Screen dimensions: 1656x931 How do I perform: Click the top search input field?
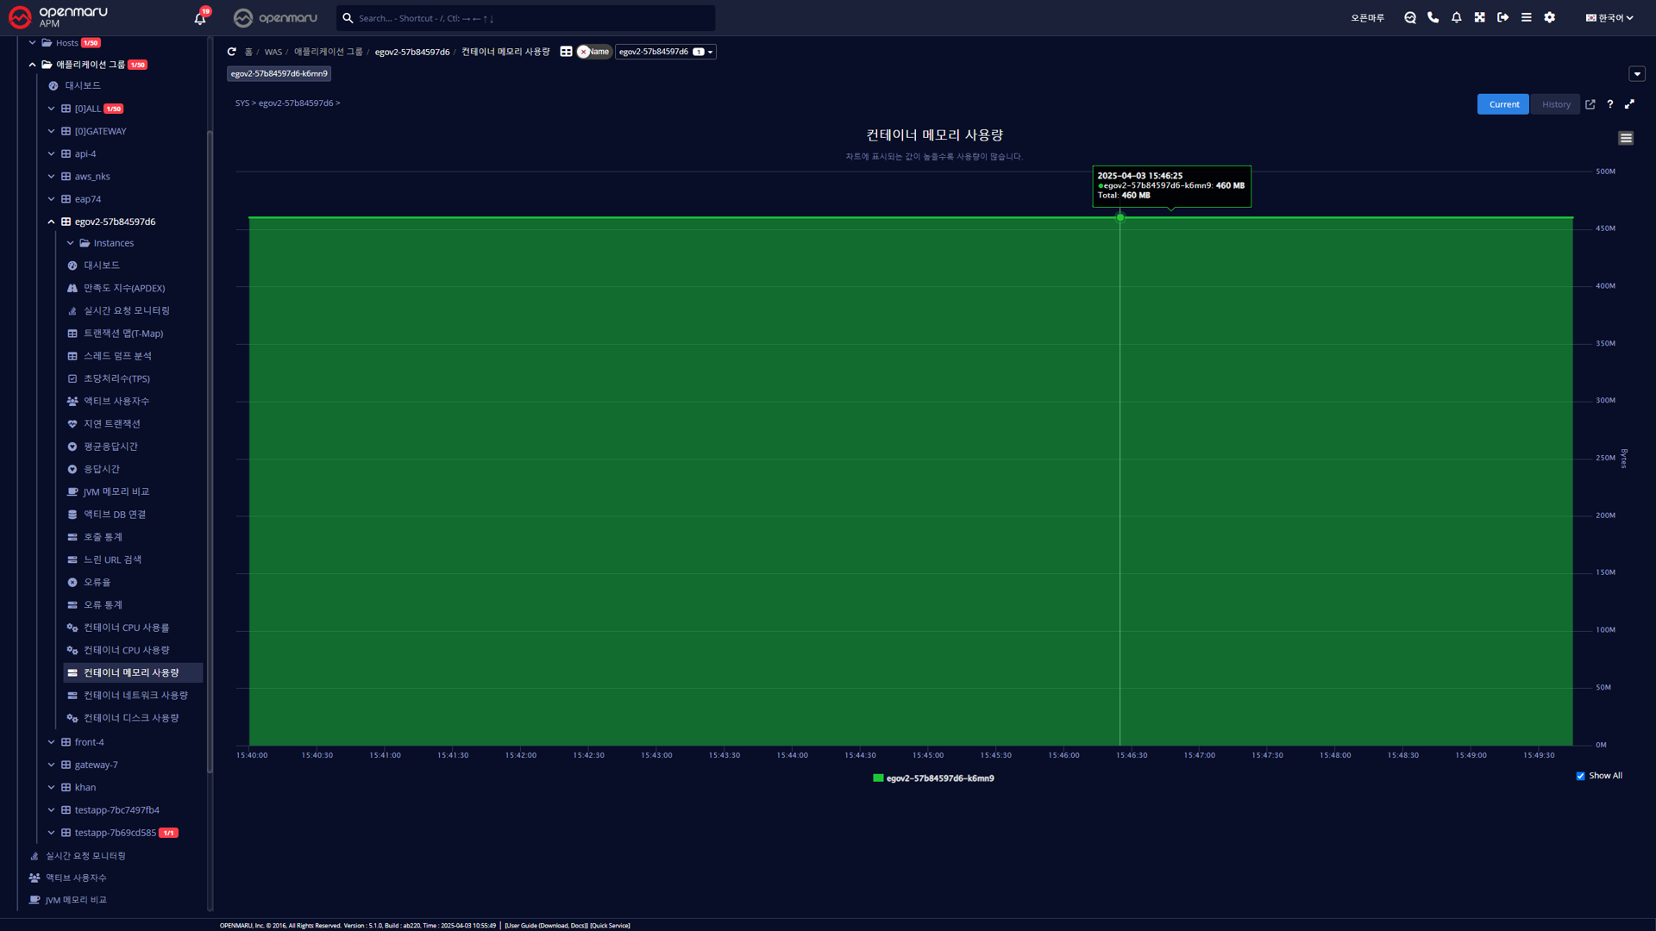click(x=526, y=18)
